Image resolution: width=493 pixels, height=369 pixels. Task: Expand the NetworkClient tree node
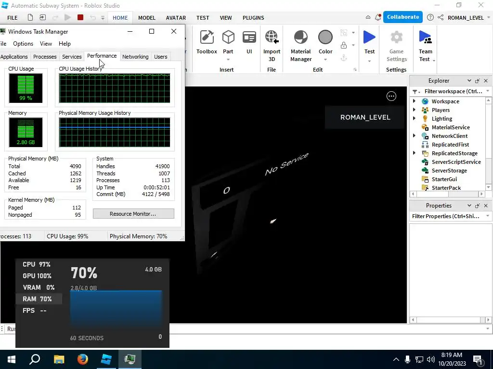click(414, 135)
